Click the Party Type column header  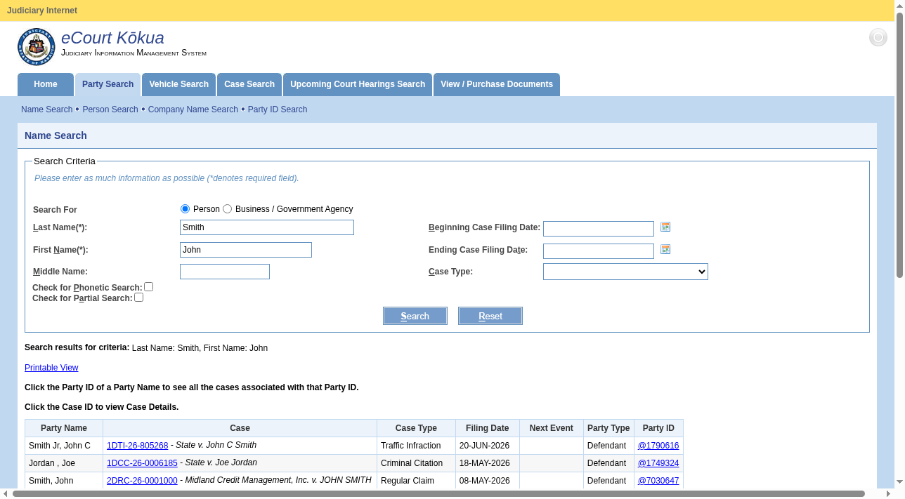click(x=608, y=428)
